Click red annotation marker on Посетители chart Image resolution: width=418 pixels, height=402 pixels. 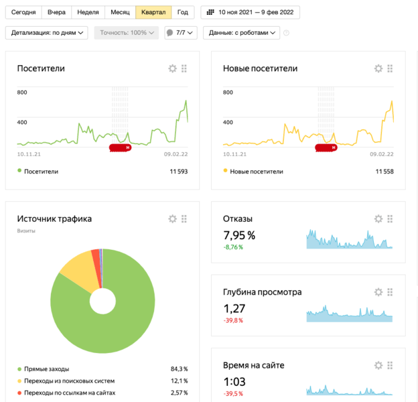(x=119, y=147)
